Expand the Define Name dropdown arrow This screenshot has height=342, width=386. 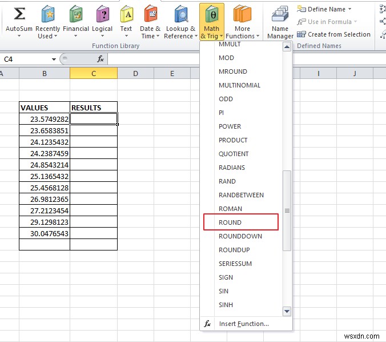[350, 9]
